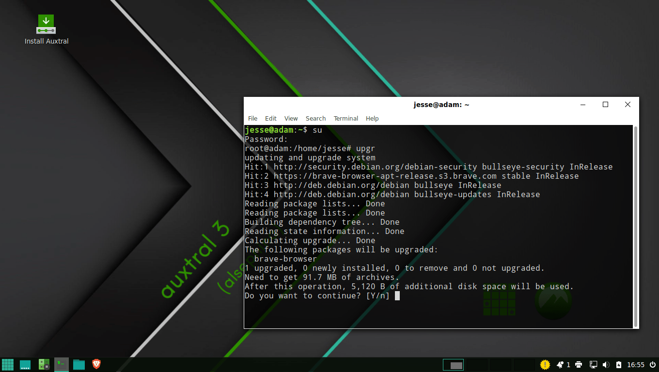Open the applications menu grid icon
Screen dimensions: 659x372
click(8, 365)
